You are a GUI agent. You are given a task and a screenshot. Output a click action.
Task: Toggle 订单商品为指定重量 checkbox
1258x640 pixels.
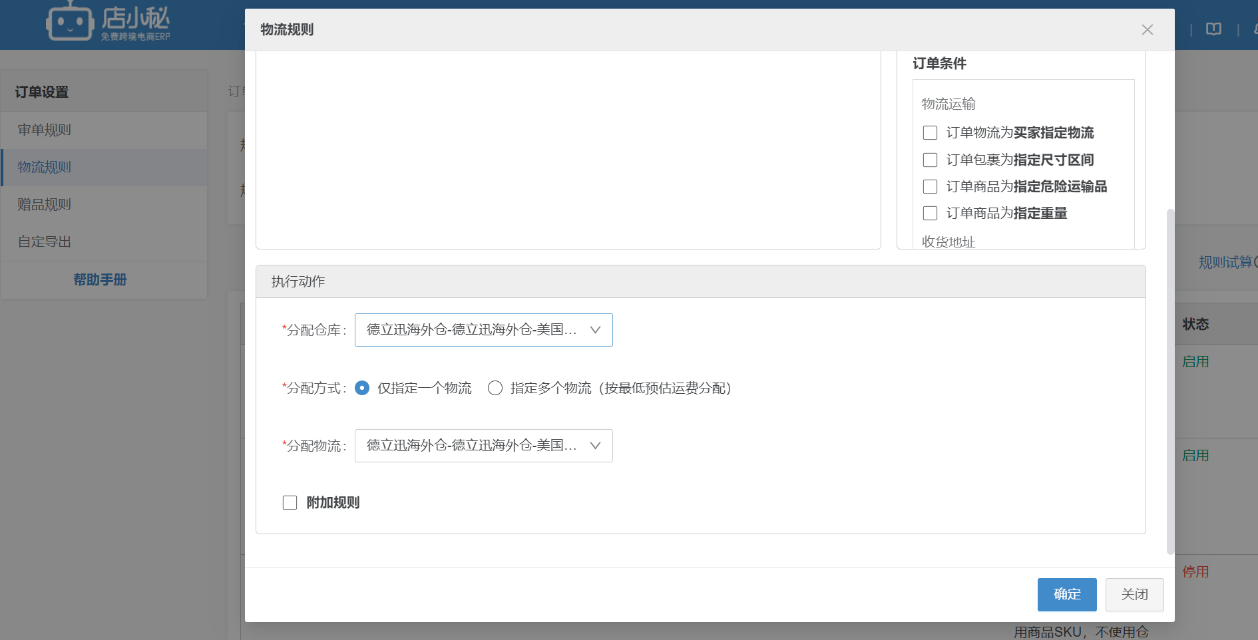pos(930,214)
